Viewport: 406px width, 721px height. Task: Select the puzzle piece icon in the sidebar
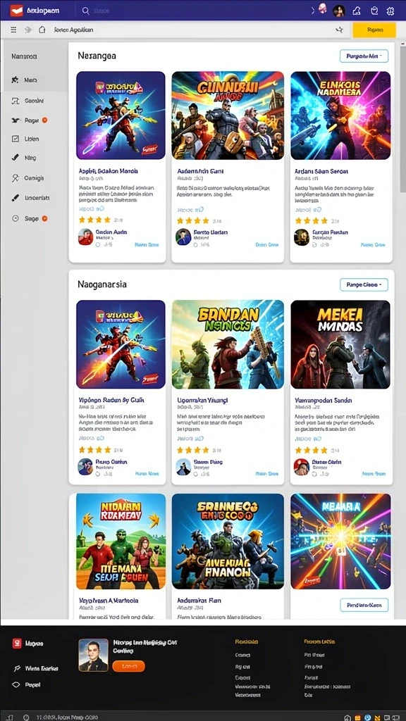coord(16,80)
